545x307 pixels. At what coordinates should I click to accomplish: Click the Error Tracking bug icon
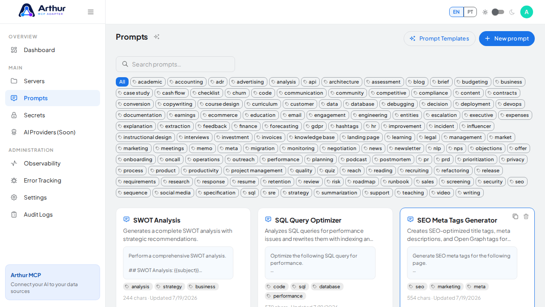coord(14,180)
